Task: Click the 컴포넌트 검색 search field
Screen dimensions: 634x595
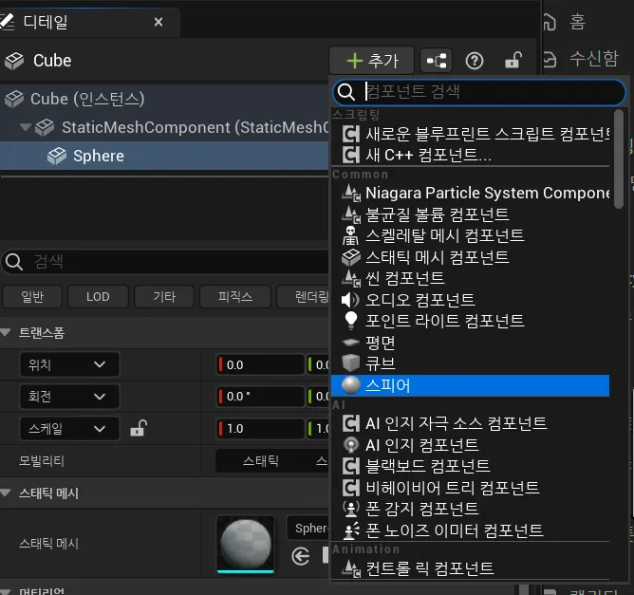Action: coord(478,92)
